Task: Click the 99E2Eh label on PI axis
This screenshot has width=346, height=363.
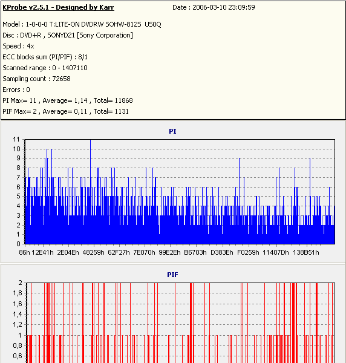Action: 169,252
